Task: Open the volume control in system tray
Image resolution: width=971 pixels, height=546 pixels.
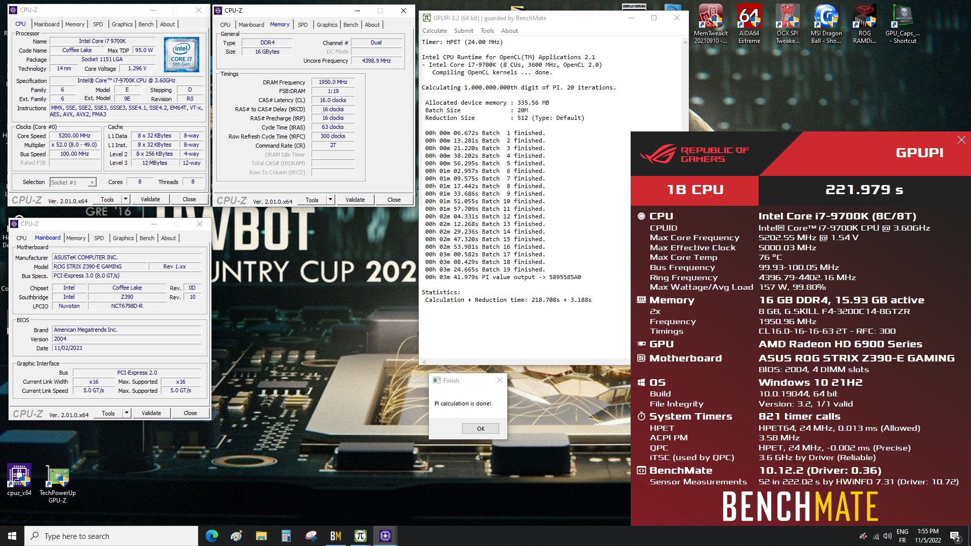Action: coord(887,536)
